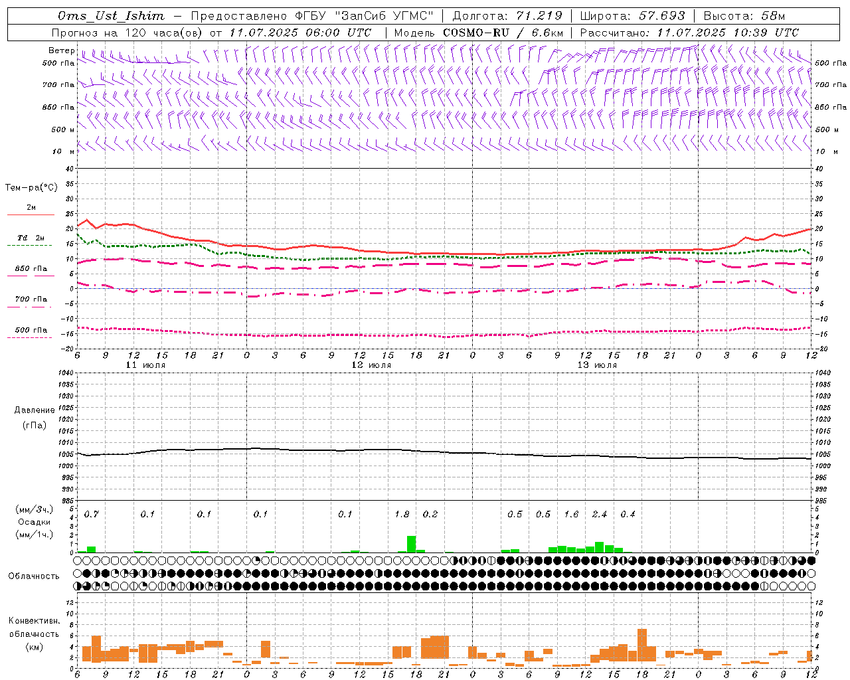This screenshot has height=680, width=850.
Task: Click the 700 гПа temperature legend entry
Action: [31, 299]
